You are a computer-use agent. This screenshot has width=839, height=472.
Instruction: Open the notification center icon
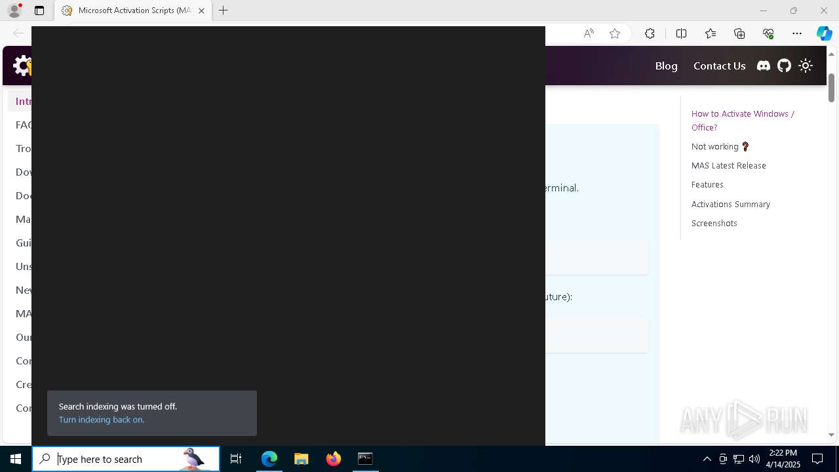(x=817, y=459)
